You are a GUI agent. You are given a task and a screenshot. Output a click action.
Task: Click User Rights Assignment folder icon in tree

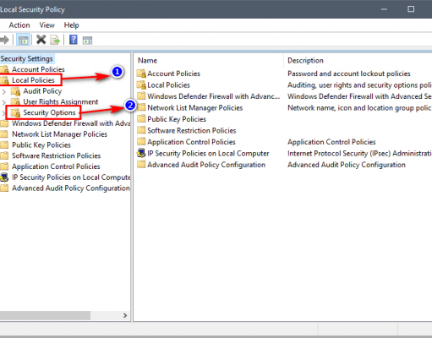click(15, 101)
